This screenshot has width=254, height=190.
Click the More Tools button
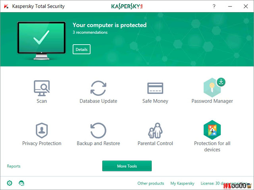[127, 166]
